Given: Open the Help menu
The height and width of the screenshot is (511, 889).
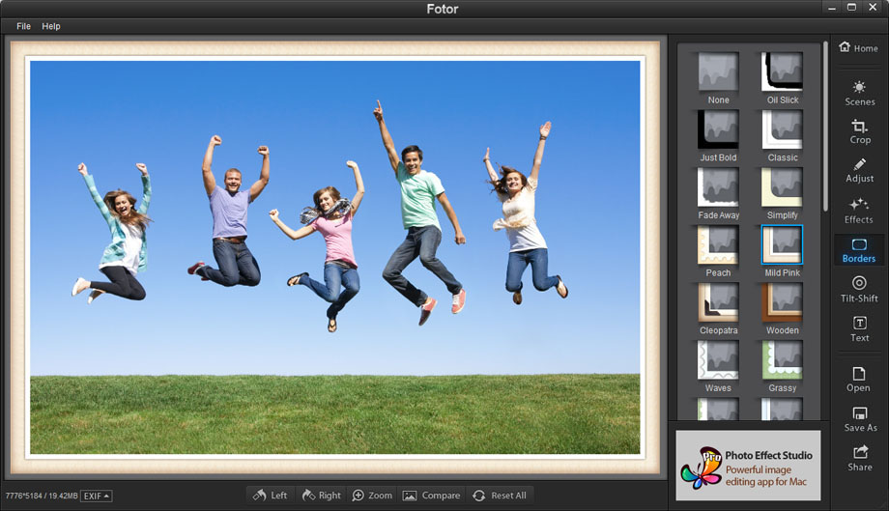Looking at the screenshot, I should [x=51, y=26].
